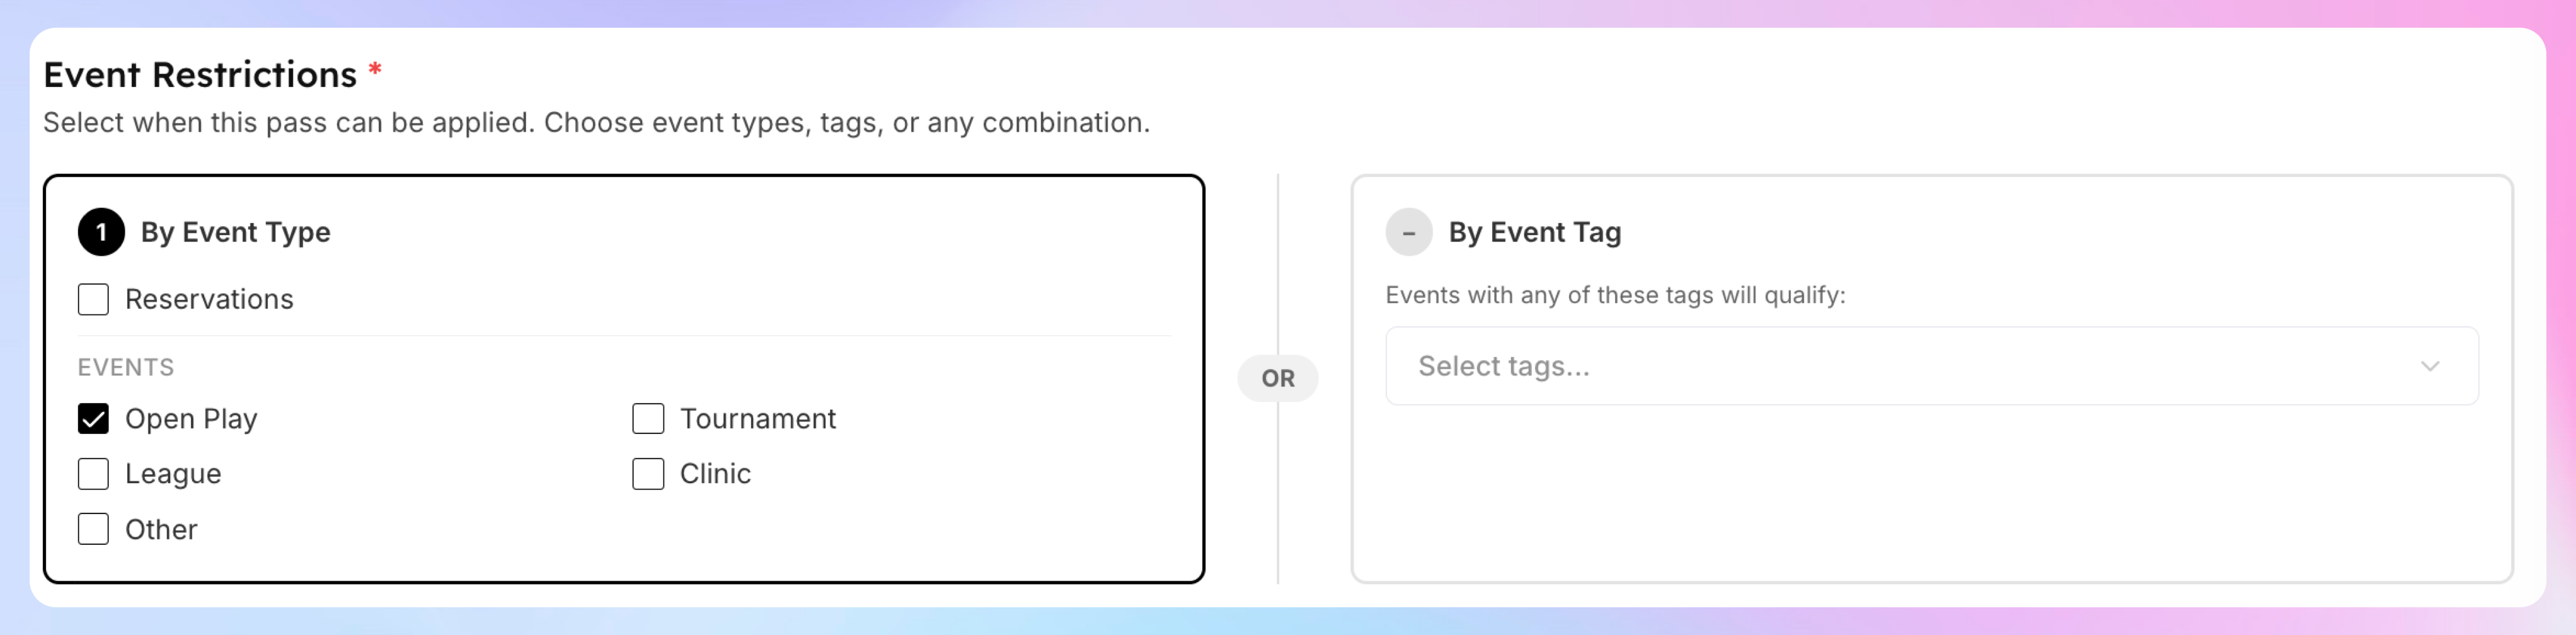Click the minus circle icon by Event Tag
2576x635 pixels.
[1408, 232]
